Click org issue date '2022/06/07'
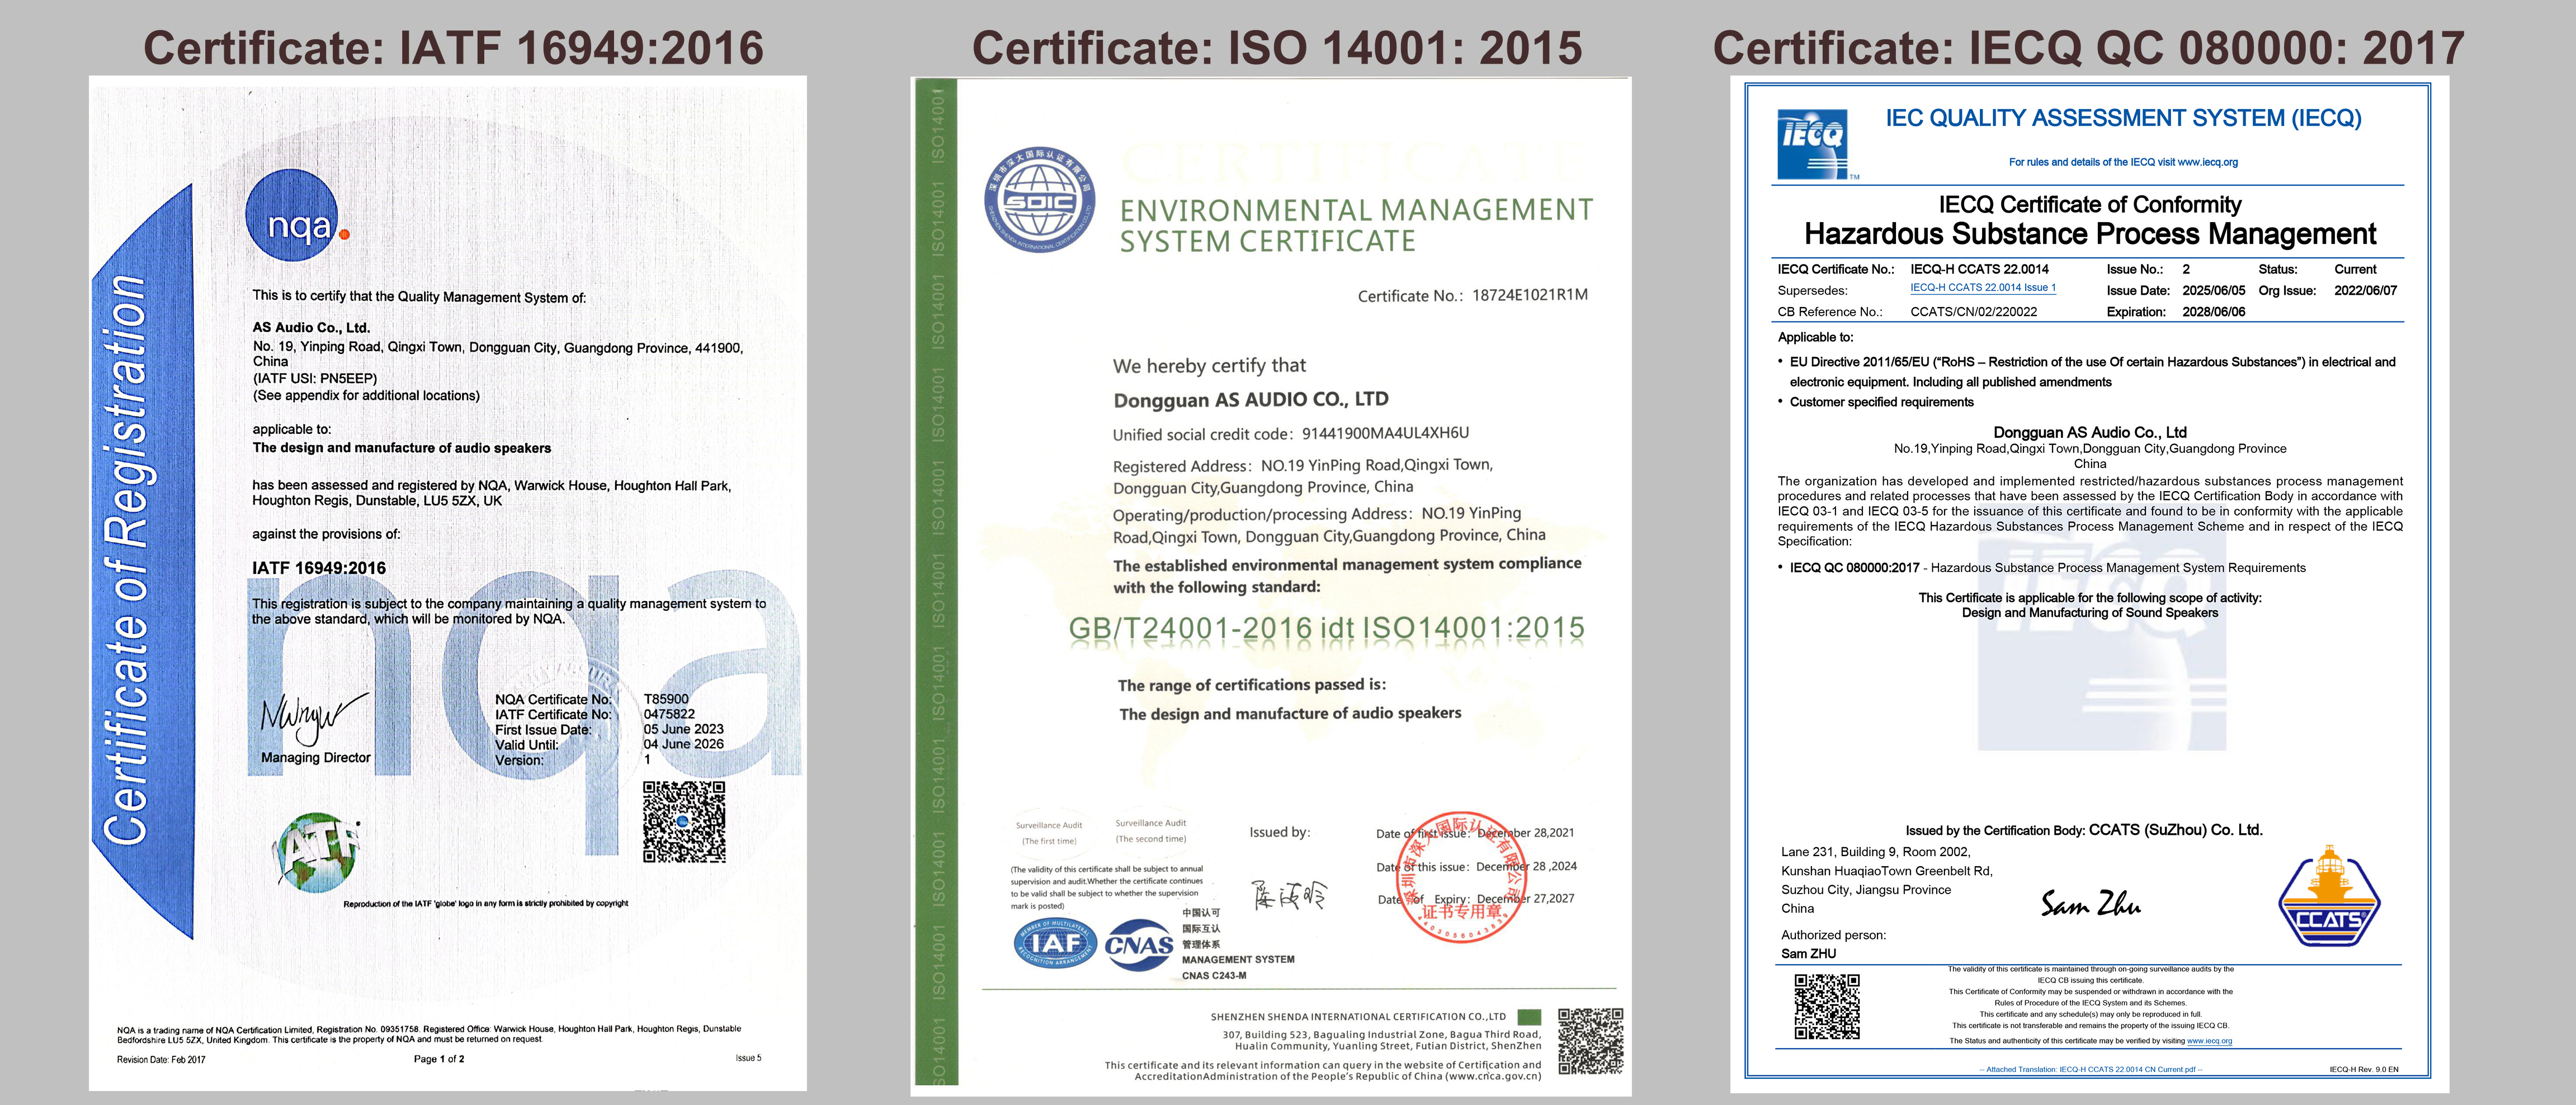The image size is (2576, 1105). click(x=2365, y=291)
